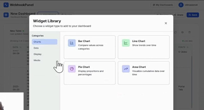Click the 'Live data' status indicator

[187, 41]
